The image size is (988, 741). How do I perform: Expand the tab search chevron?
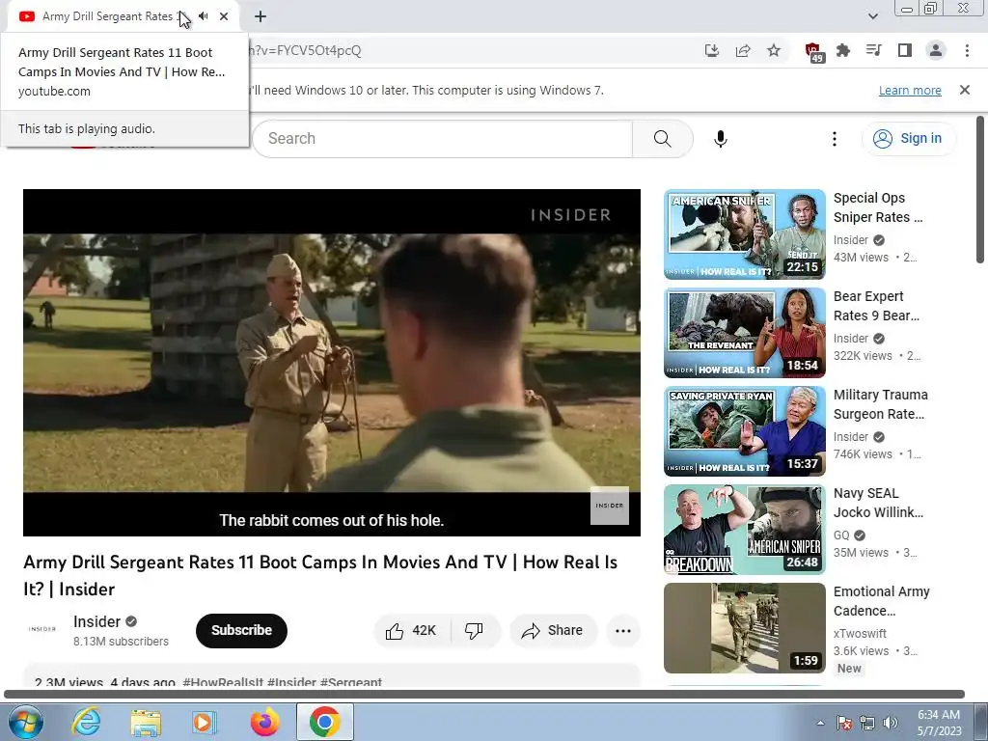tap(872, 16)
